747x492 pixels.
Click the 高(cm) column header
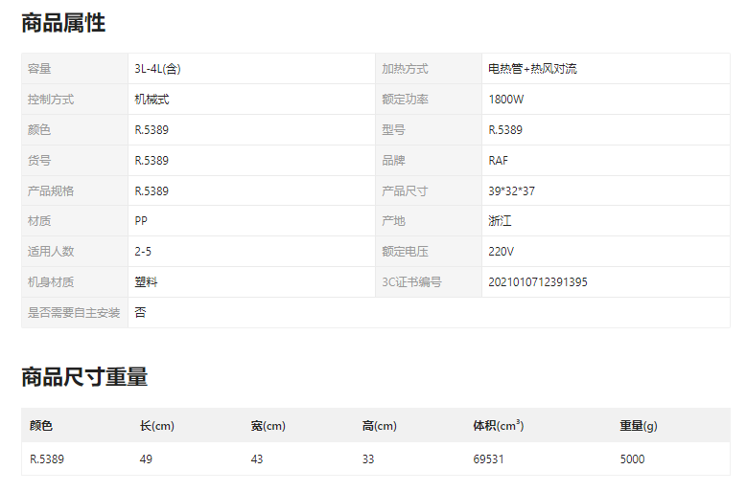click(x=379, y=425)
